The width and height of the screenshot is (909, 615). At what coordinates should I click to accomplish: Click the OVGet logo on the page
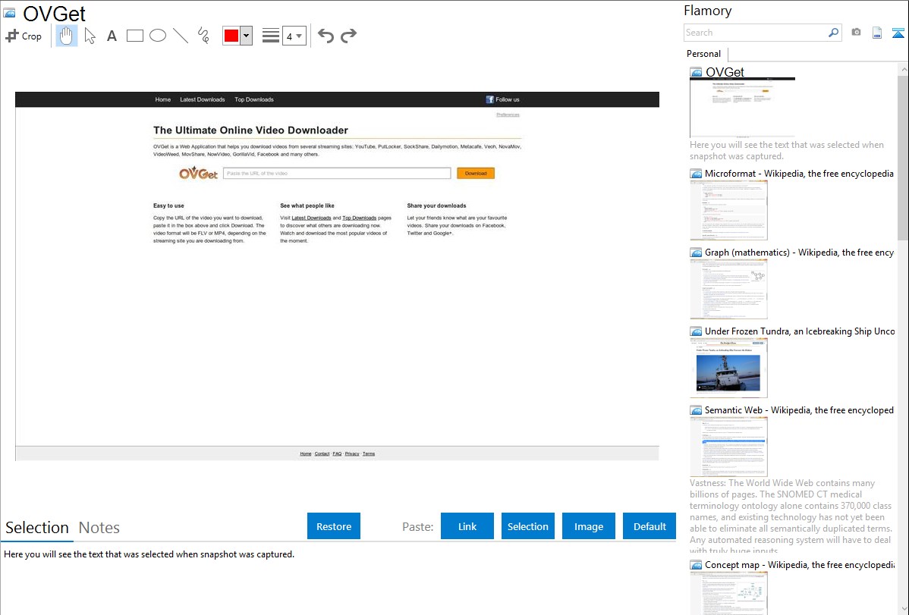point(198,173)
